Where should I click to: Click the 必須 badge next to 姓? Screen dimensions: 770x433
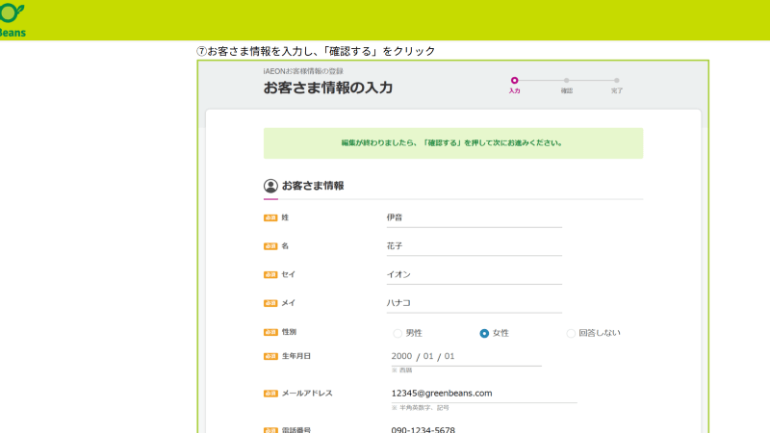click(270, 218)
